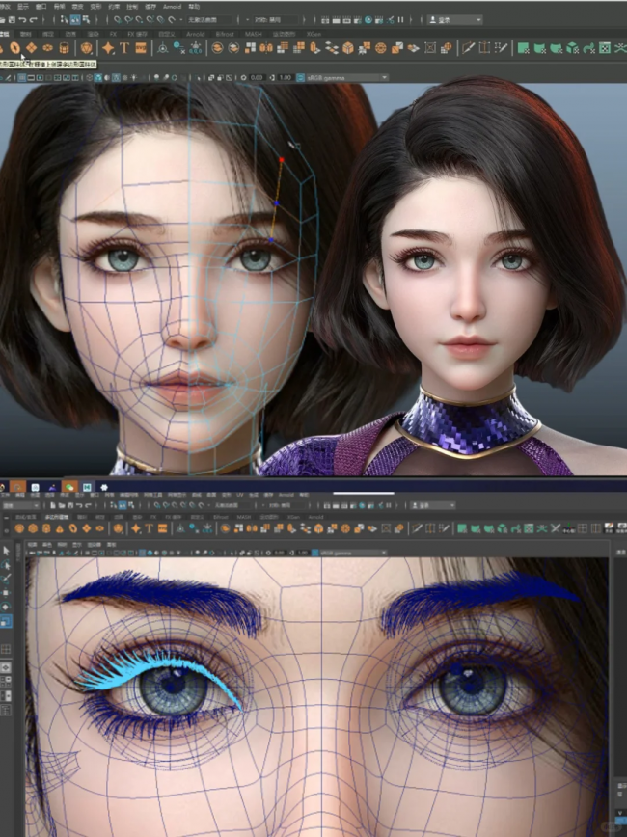The height and width of the screenshot is (837, 627).
Task: Pick the Select arrow tool in the bottom toolbox
Action: coord(7,550)
